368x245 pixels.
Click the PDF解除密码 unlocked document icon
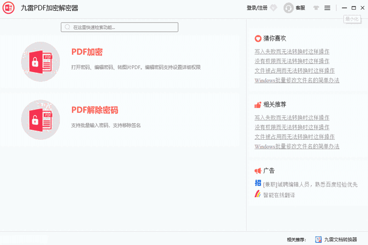click(40, 120)
